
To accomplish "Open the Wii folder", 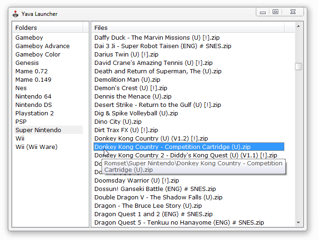I will tap(20, 139).
